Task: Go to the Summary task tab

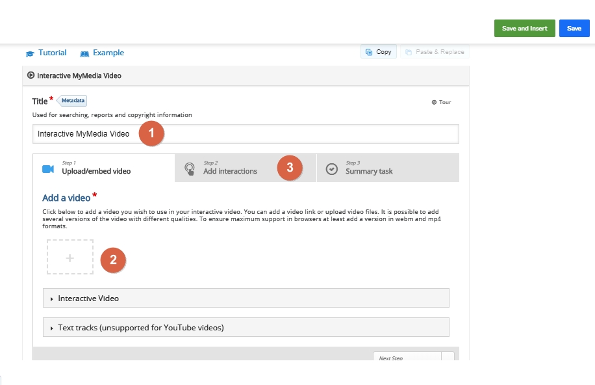Action: (x=388, y=168)
